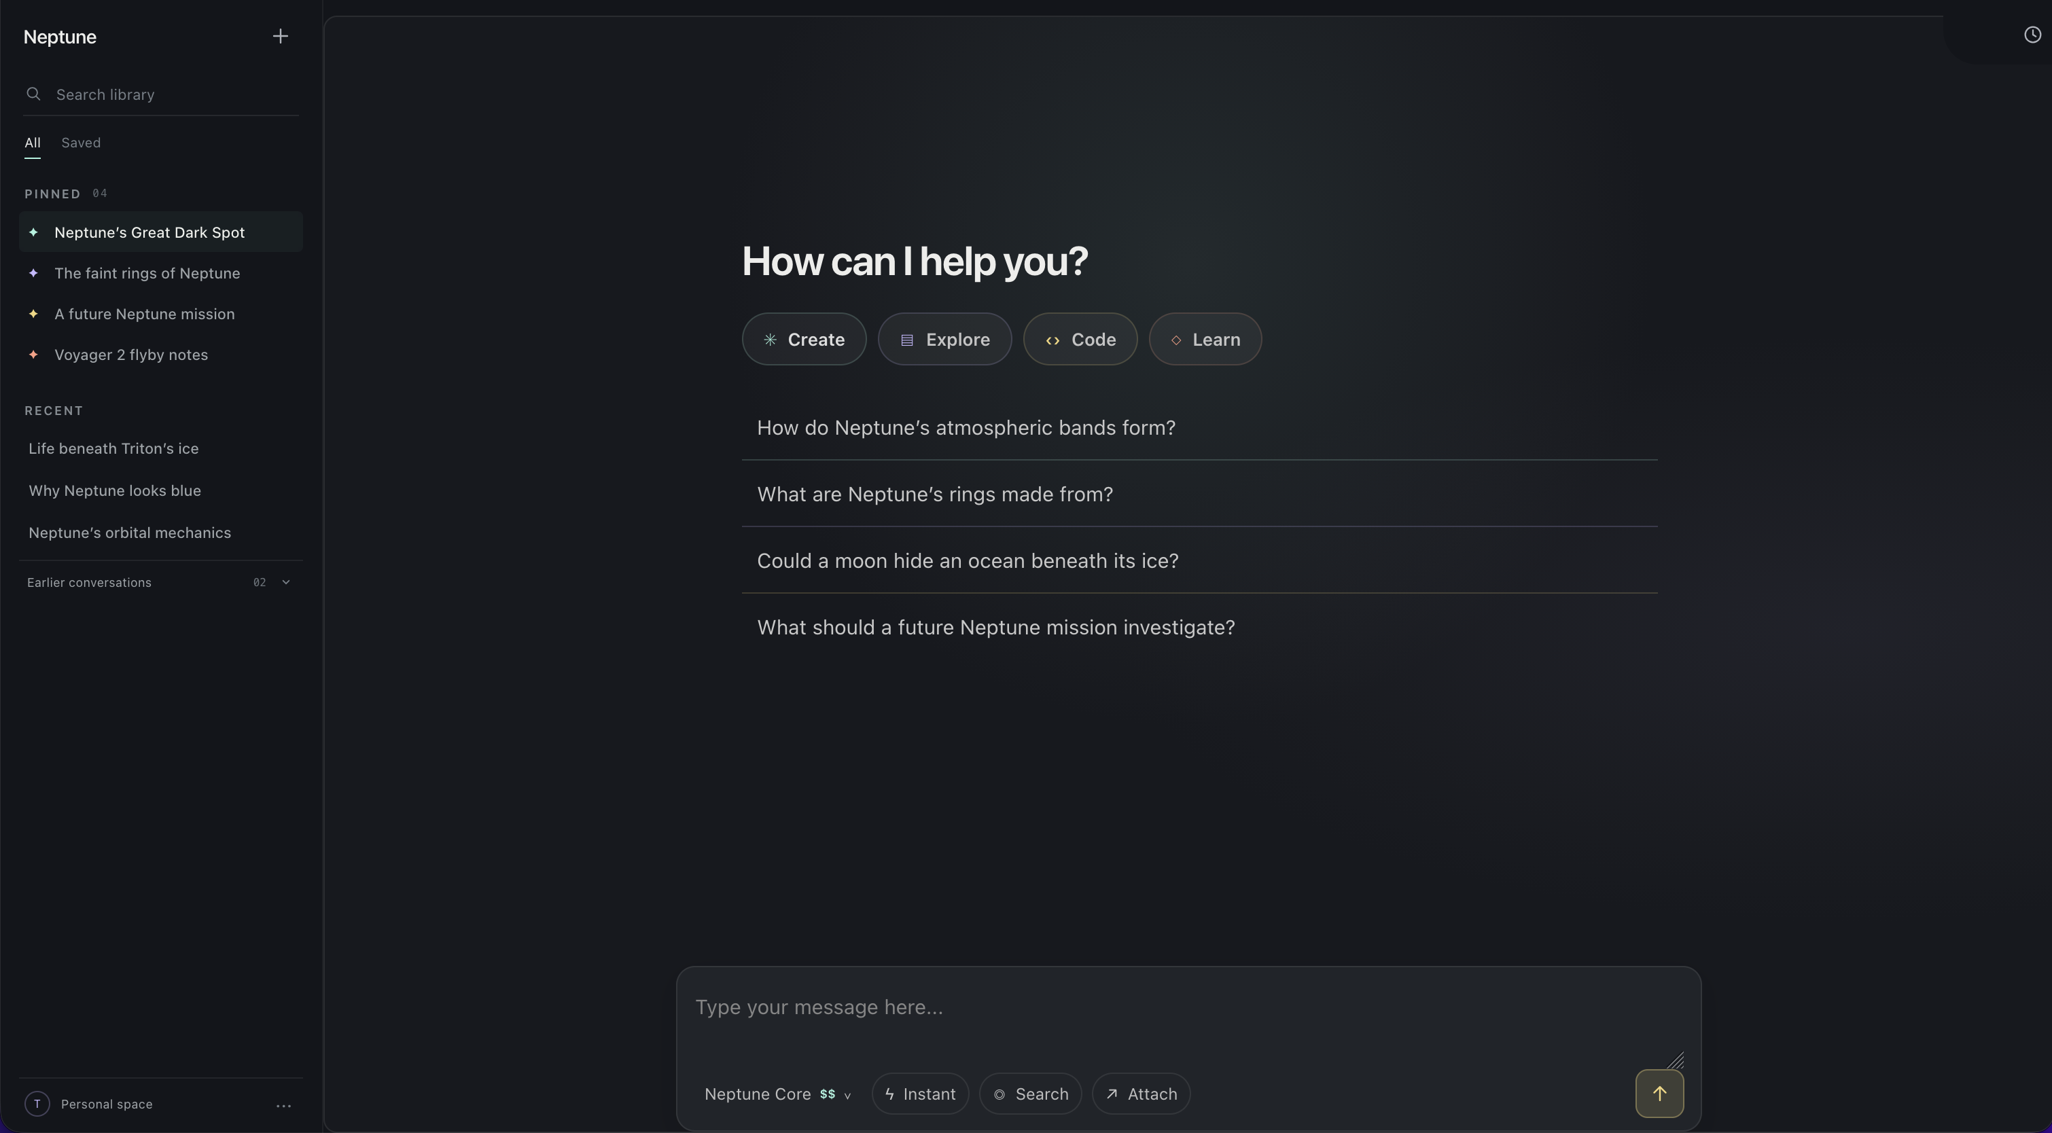Send the message with the arrow-up button
Screen dimensions: 2052x1133
1659,1093
